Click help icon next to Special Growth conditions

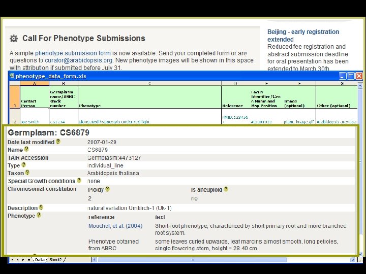coord(79,180)
